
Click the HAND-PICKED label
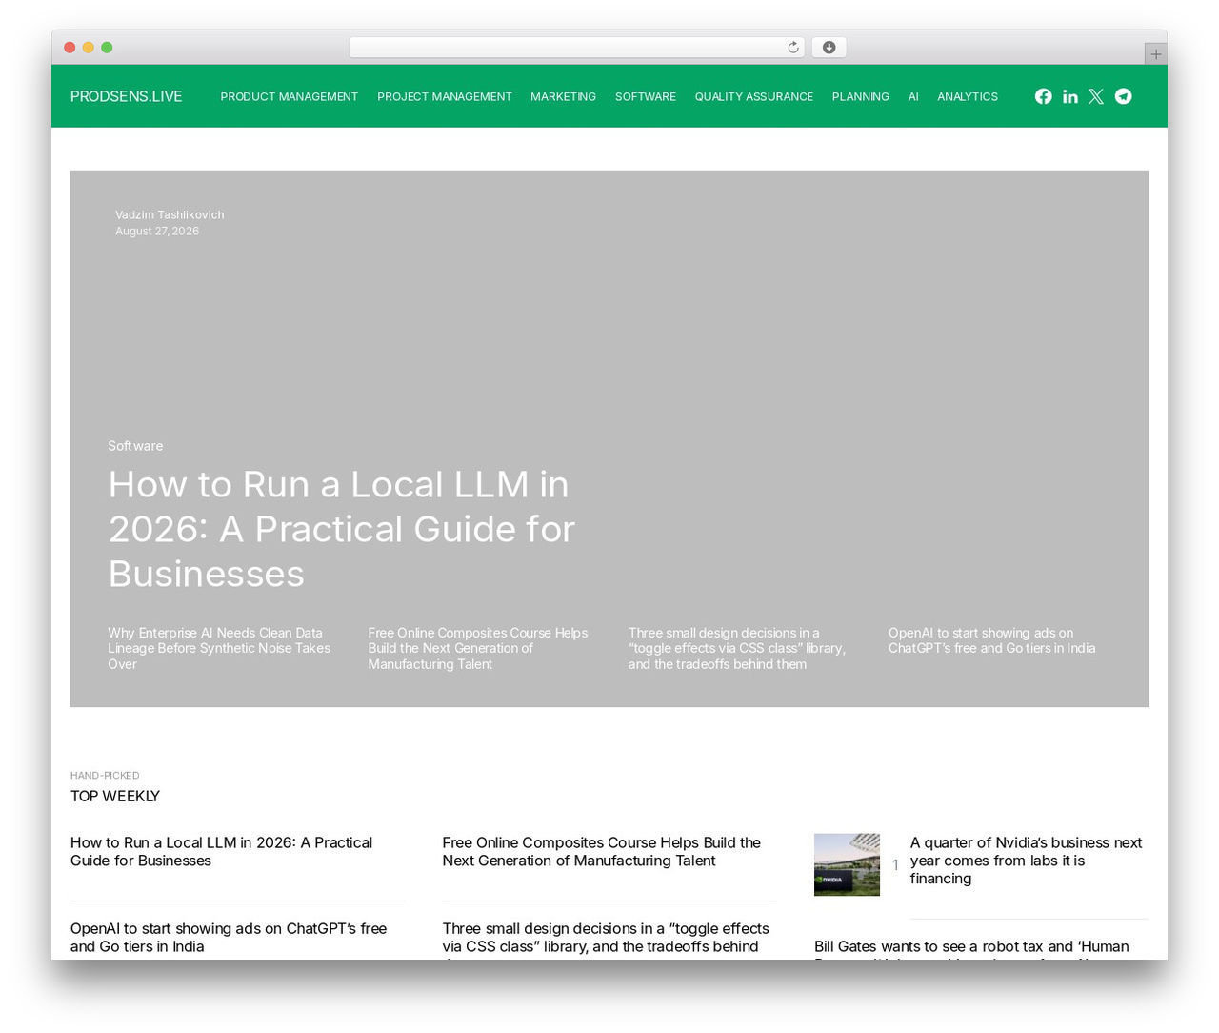click(105, 776)
